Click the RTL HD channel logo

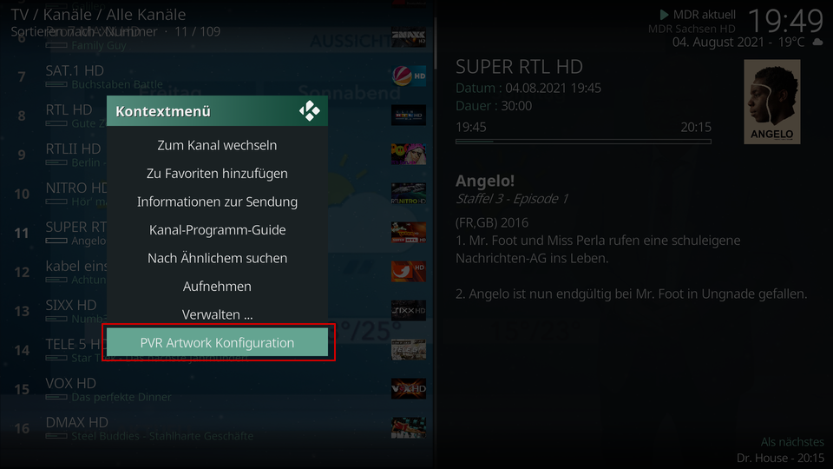click(x=409, y=115)
